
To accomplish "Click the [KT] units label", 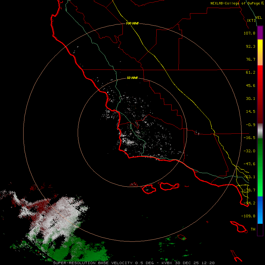I will click(251, 20).
